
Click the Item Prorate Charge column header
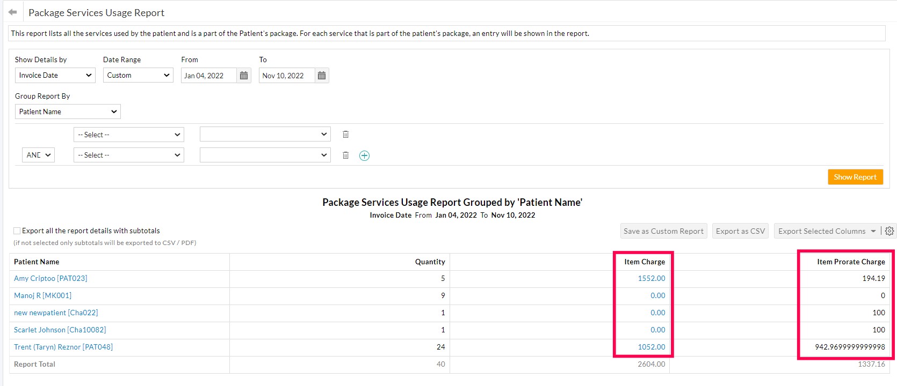tap(851, 262)
